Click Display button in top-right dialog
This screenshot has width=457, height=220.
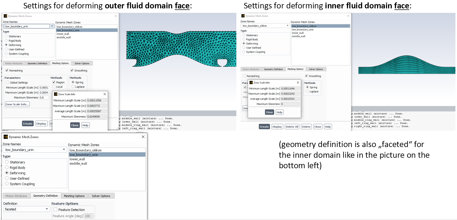point(277,127)
